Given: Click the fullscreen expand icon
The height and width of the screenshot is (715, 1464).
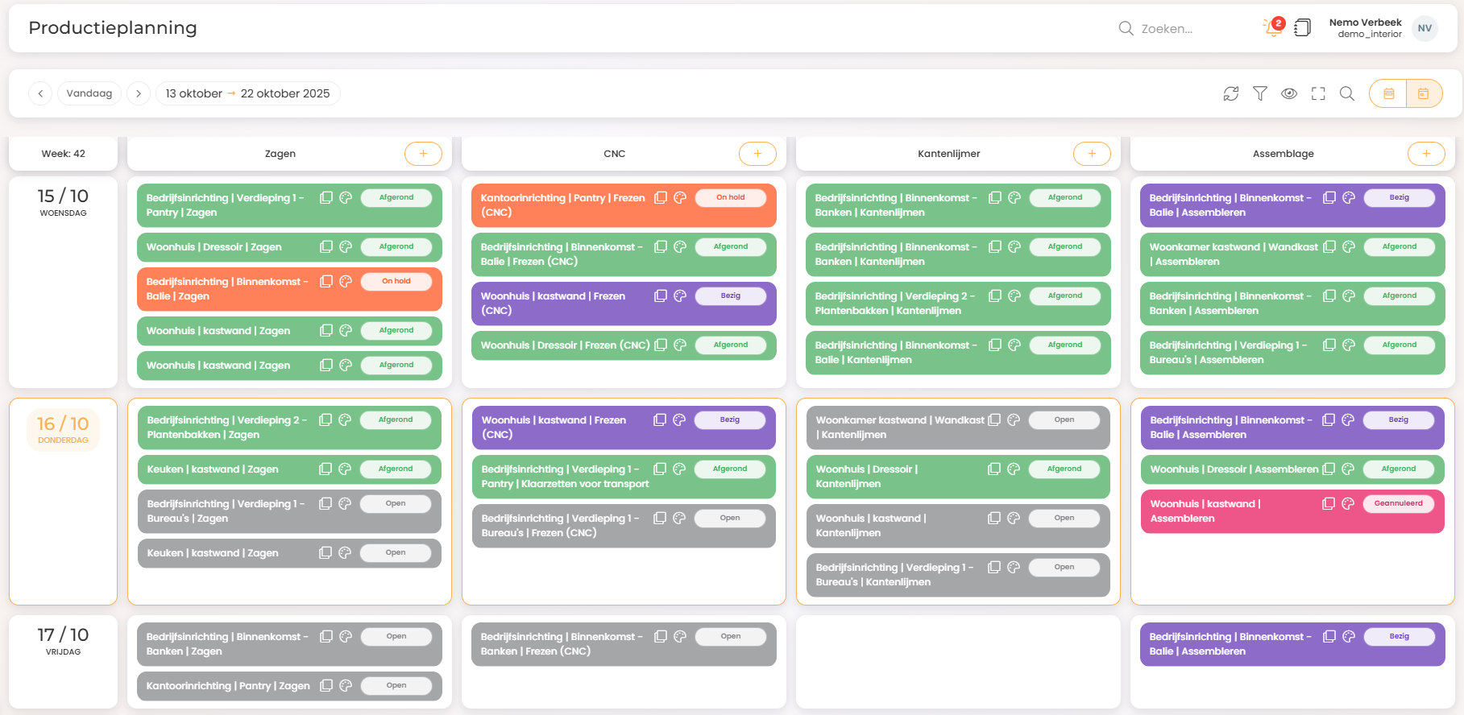Looking at the screenshot, I should pyautogui.click(x=1317, y=93).
